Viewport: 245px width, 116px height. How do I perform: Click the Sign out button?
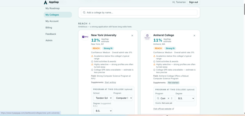(193, 2)
